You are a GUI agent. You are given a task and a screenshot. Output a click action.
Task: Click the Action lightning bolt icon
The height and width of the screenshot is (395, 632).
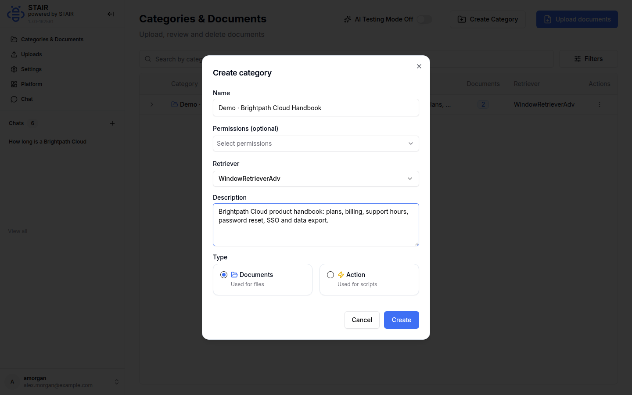341,275
